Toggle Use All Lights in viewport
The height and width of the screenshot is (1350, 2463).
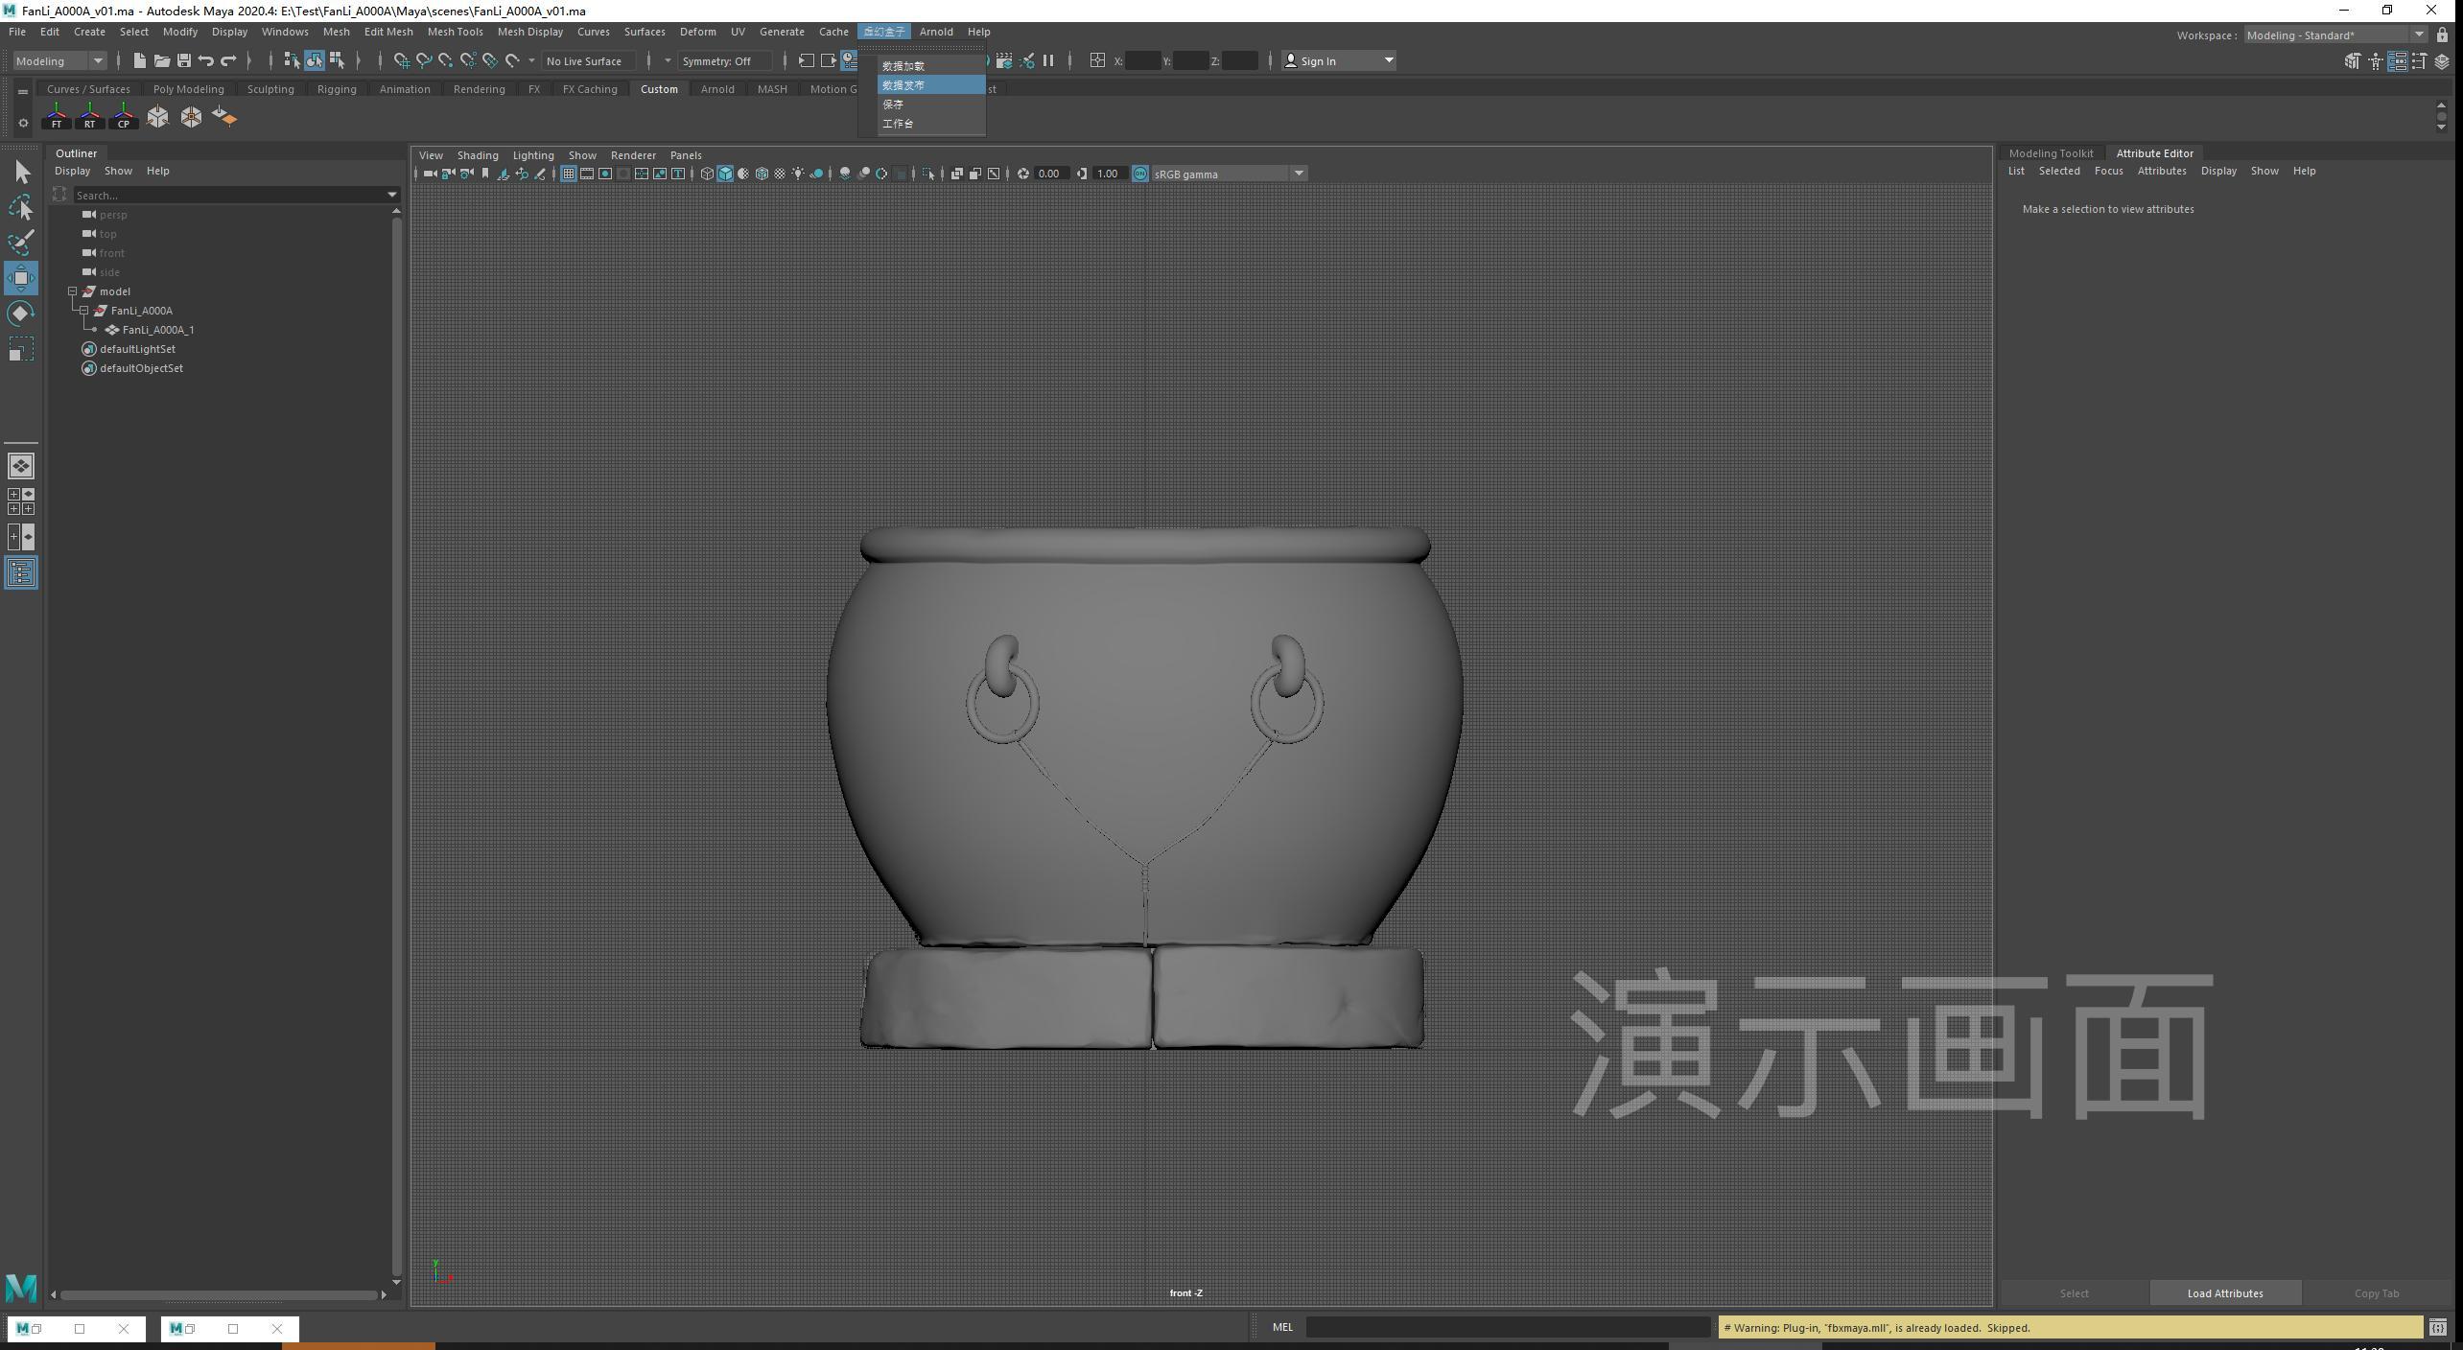click(798, 174)
